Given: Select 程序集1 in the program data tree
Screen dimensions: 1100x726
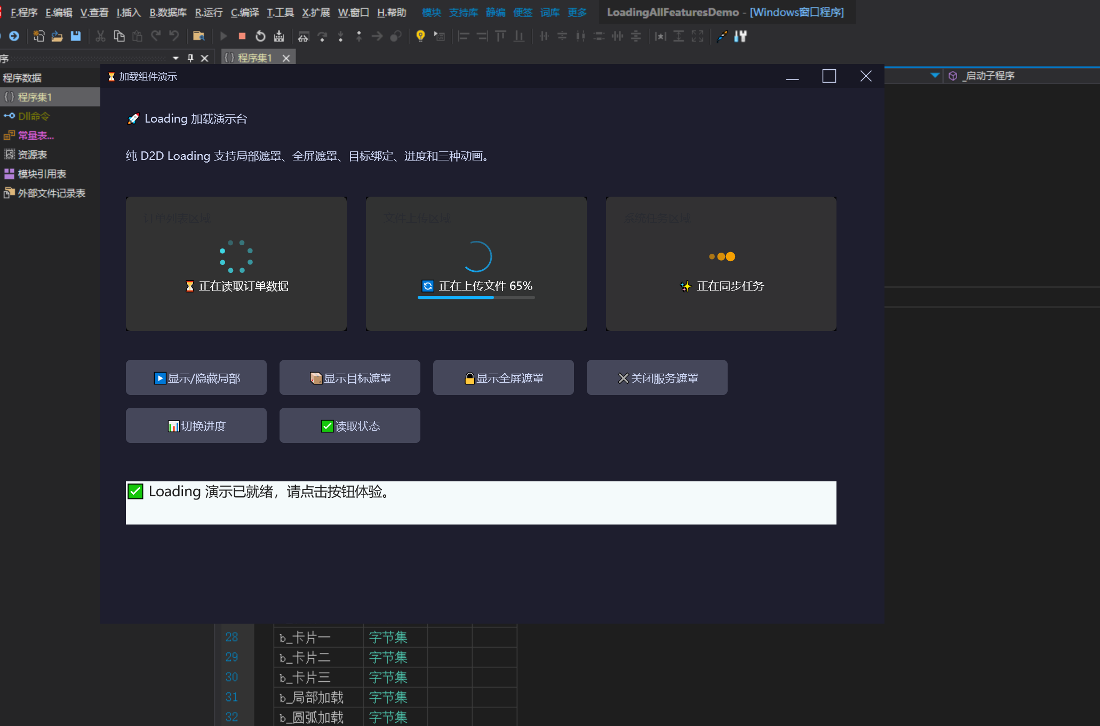Looking at the screenshot, I should tap(50, 97).
